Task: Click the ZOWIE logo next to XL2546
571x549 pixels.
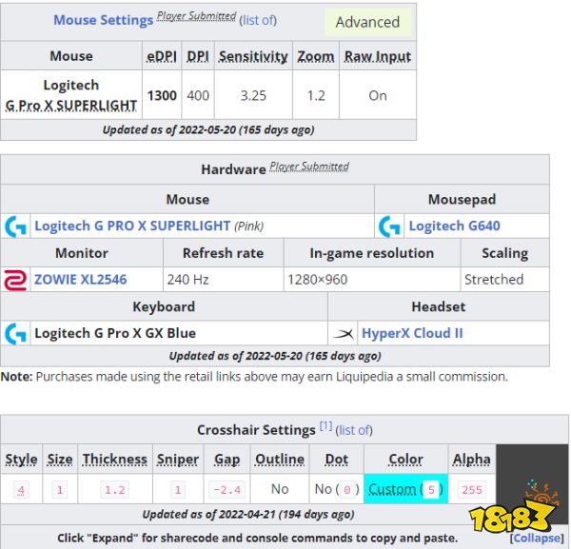Action: [x=15, y=280]
